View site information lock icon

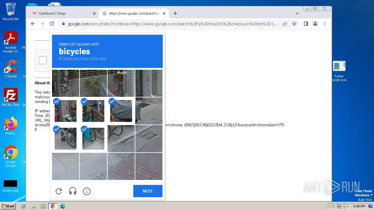pos(63,24)
